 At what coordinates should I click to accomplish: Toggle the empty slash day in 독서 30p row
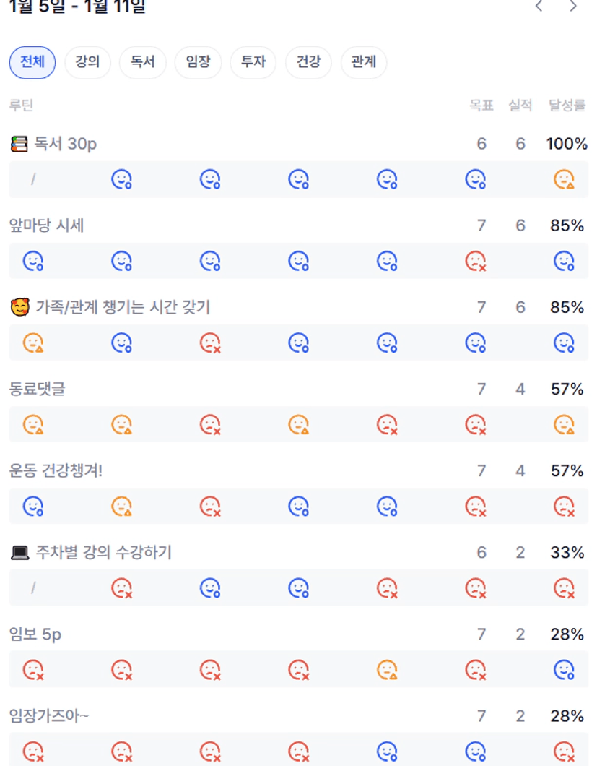[33, 179]
